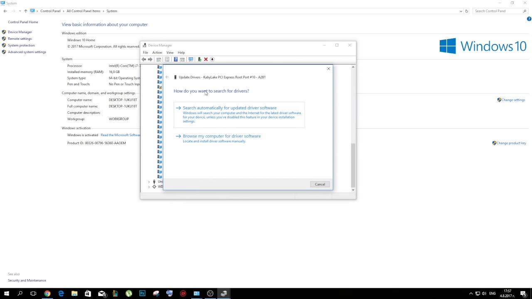
Task: Open Read the Microsoft Software link
Action: (x=121, y=135)
